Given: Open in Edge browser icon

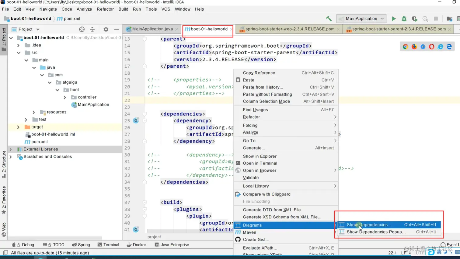Looking at the screenshot, I should [449, 46].
